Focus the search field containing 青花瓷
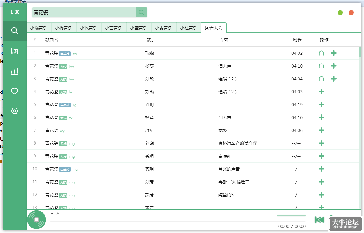Image resolution: width=364 pixels, height=233 pixels. [x=84, y=12]
